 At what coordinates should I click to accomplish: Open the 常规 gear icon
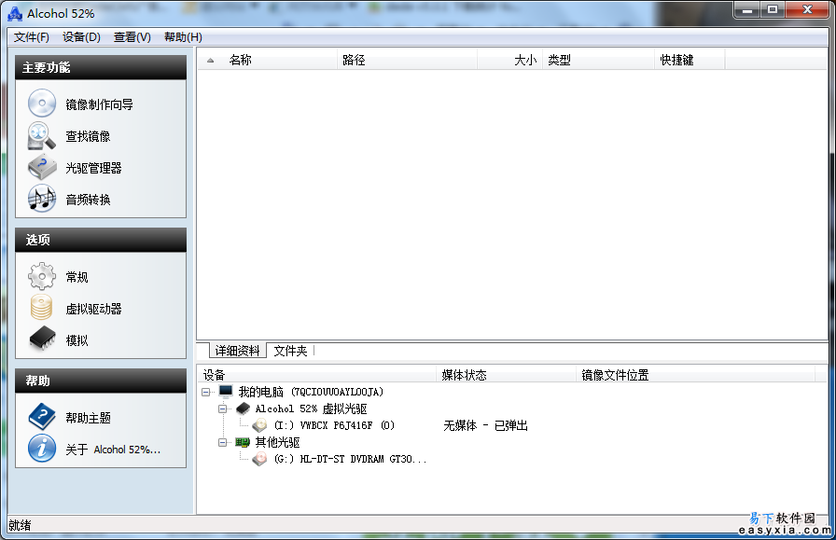point(42,277)
